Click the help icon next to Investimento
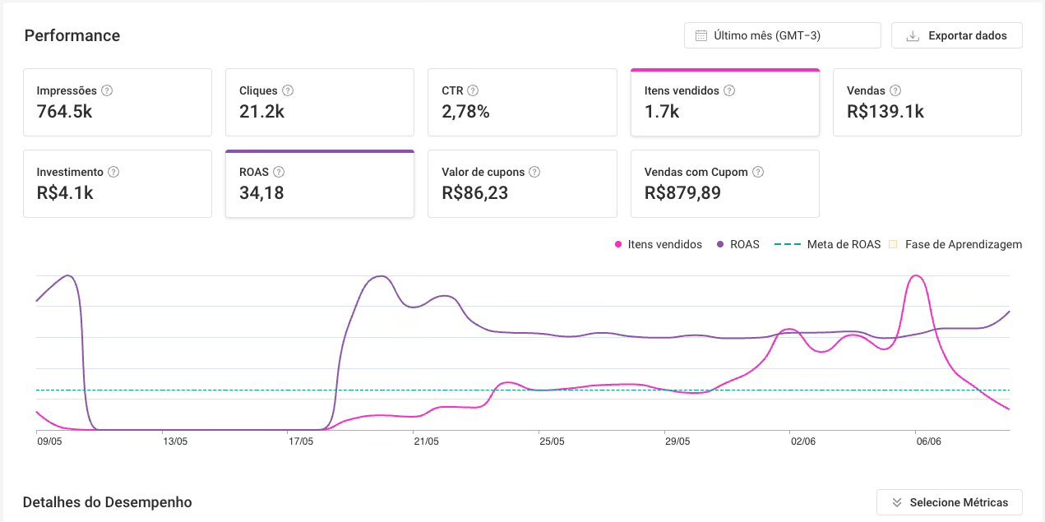 tap(113, 172)
